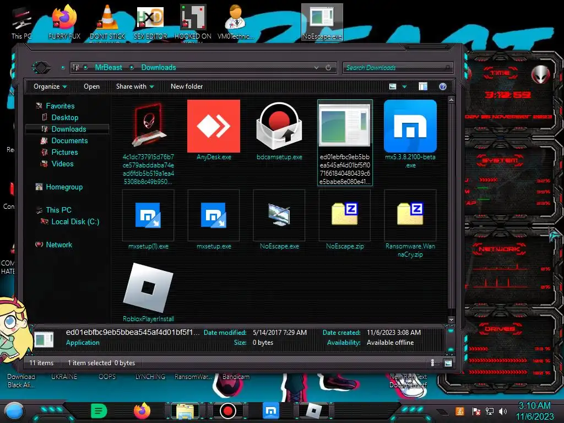Click the refresh button in address bar
Image resolution: width=564 pixels, height=423 pixels.
tap(328, 67)
